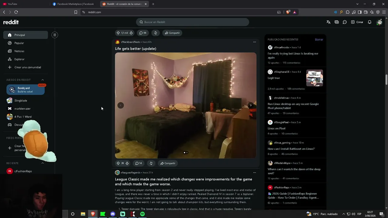
Task: Share the Life gets better post
Action: [168, 163]
